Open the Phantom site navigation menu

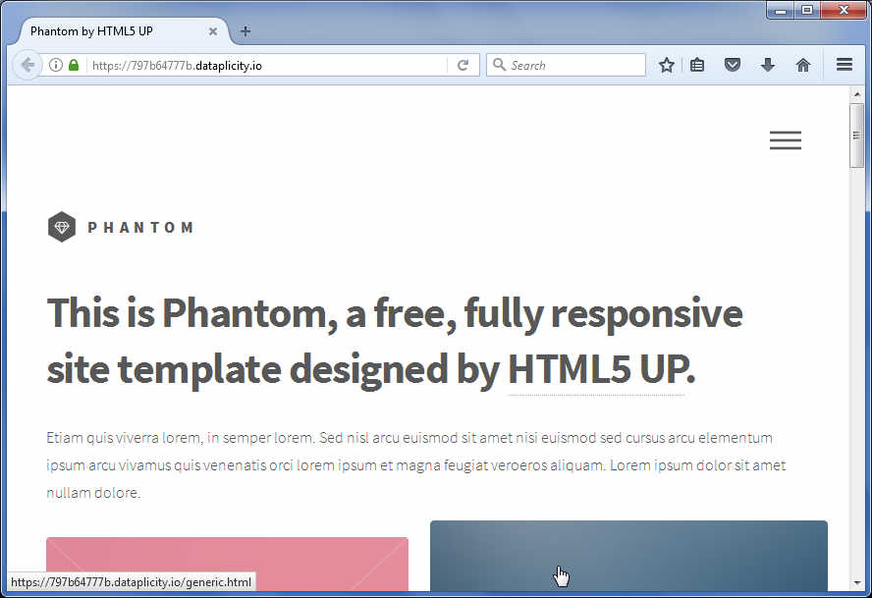785,140
